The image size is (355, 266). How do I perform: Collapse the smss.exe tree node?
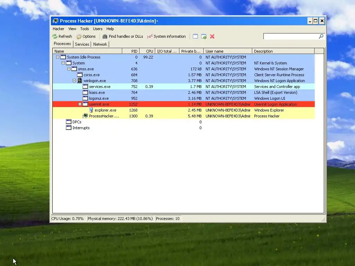pos(69,69)
